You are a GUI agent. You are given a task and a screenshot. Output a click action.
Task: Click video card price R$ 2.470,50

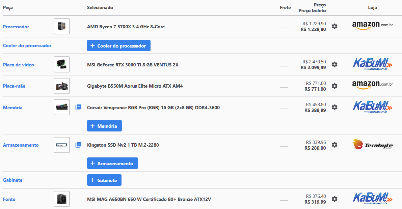click(x=314, y=62)
